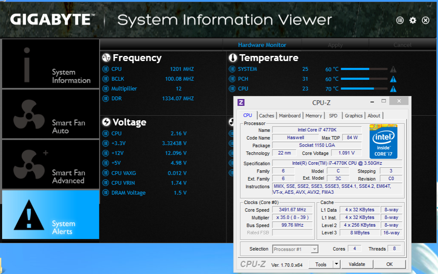Adjust the SYSTEM temperature threshold slider

coord(364,69)
